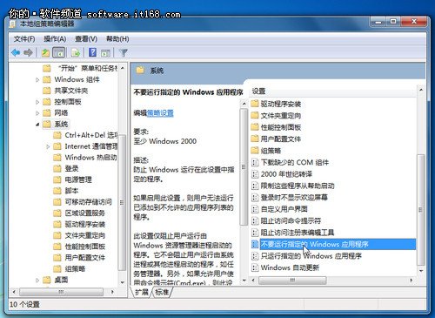The height and width of the screenshot is (318, 435).
Task: Expand the Internet 通信管理 tree node
Action: click(x=48, y=146)
